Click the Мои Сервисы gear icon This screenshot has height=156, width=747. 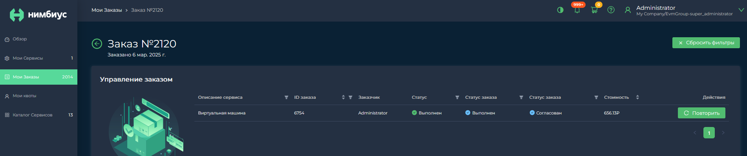pyautogui.click(x=7, y=58)
